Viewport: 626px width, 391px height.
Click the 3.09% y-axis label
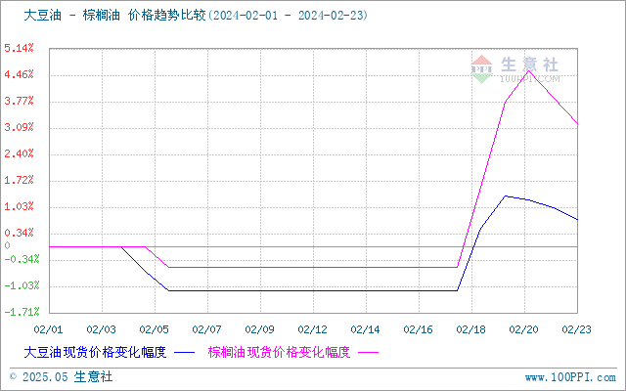19,127
